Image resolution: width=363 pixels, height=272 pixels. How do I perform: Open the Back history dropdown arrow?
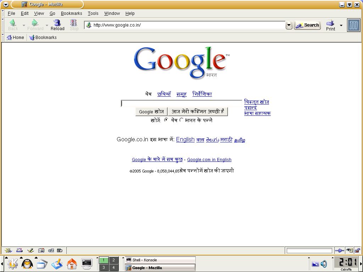coord(24,25)
